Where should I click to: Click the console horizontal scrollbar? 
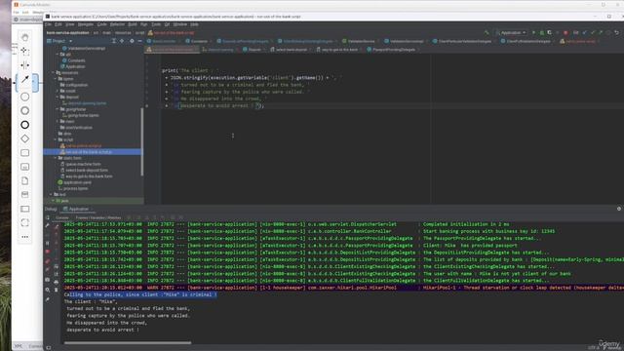click(x=128, y=342)
